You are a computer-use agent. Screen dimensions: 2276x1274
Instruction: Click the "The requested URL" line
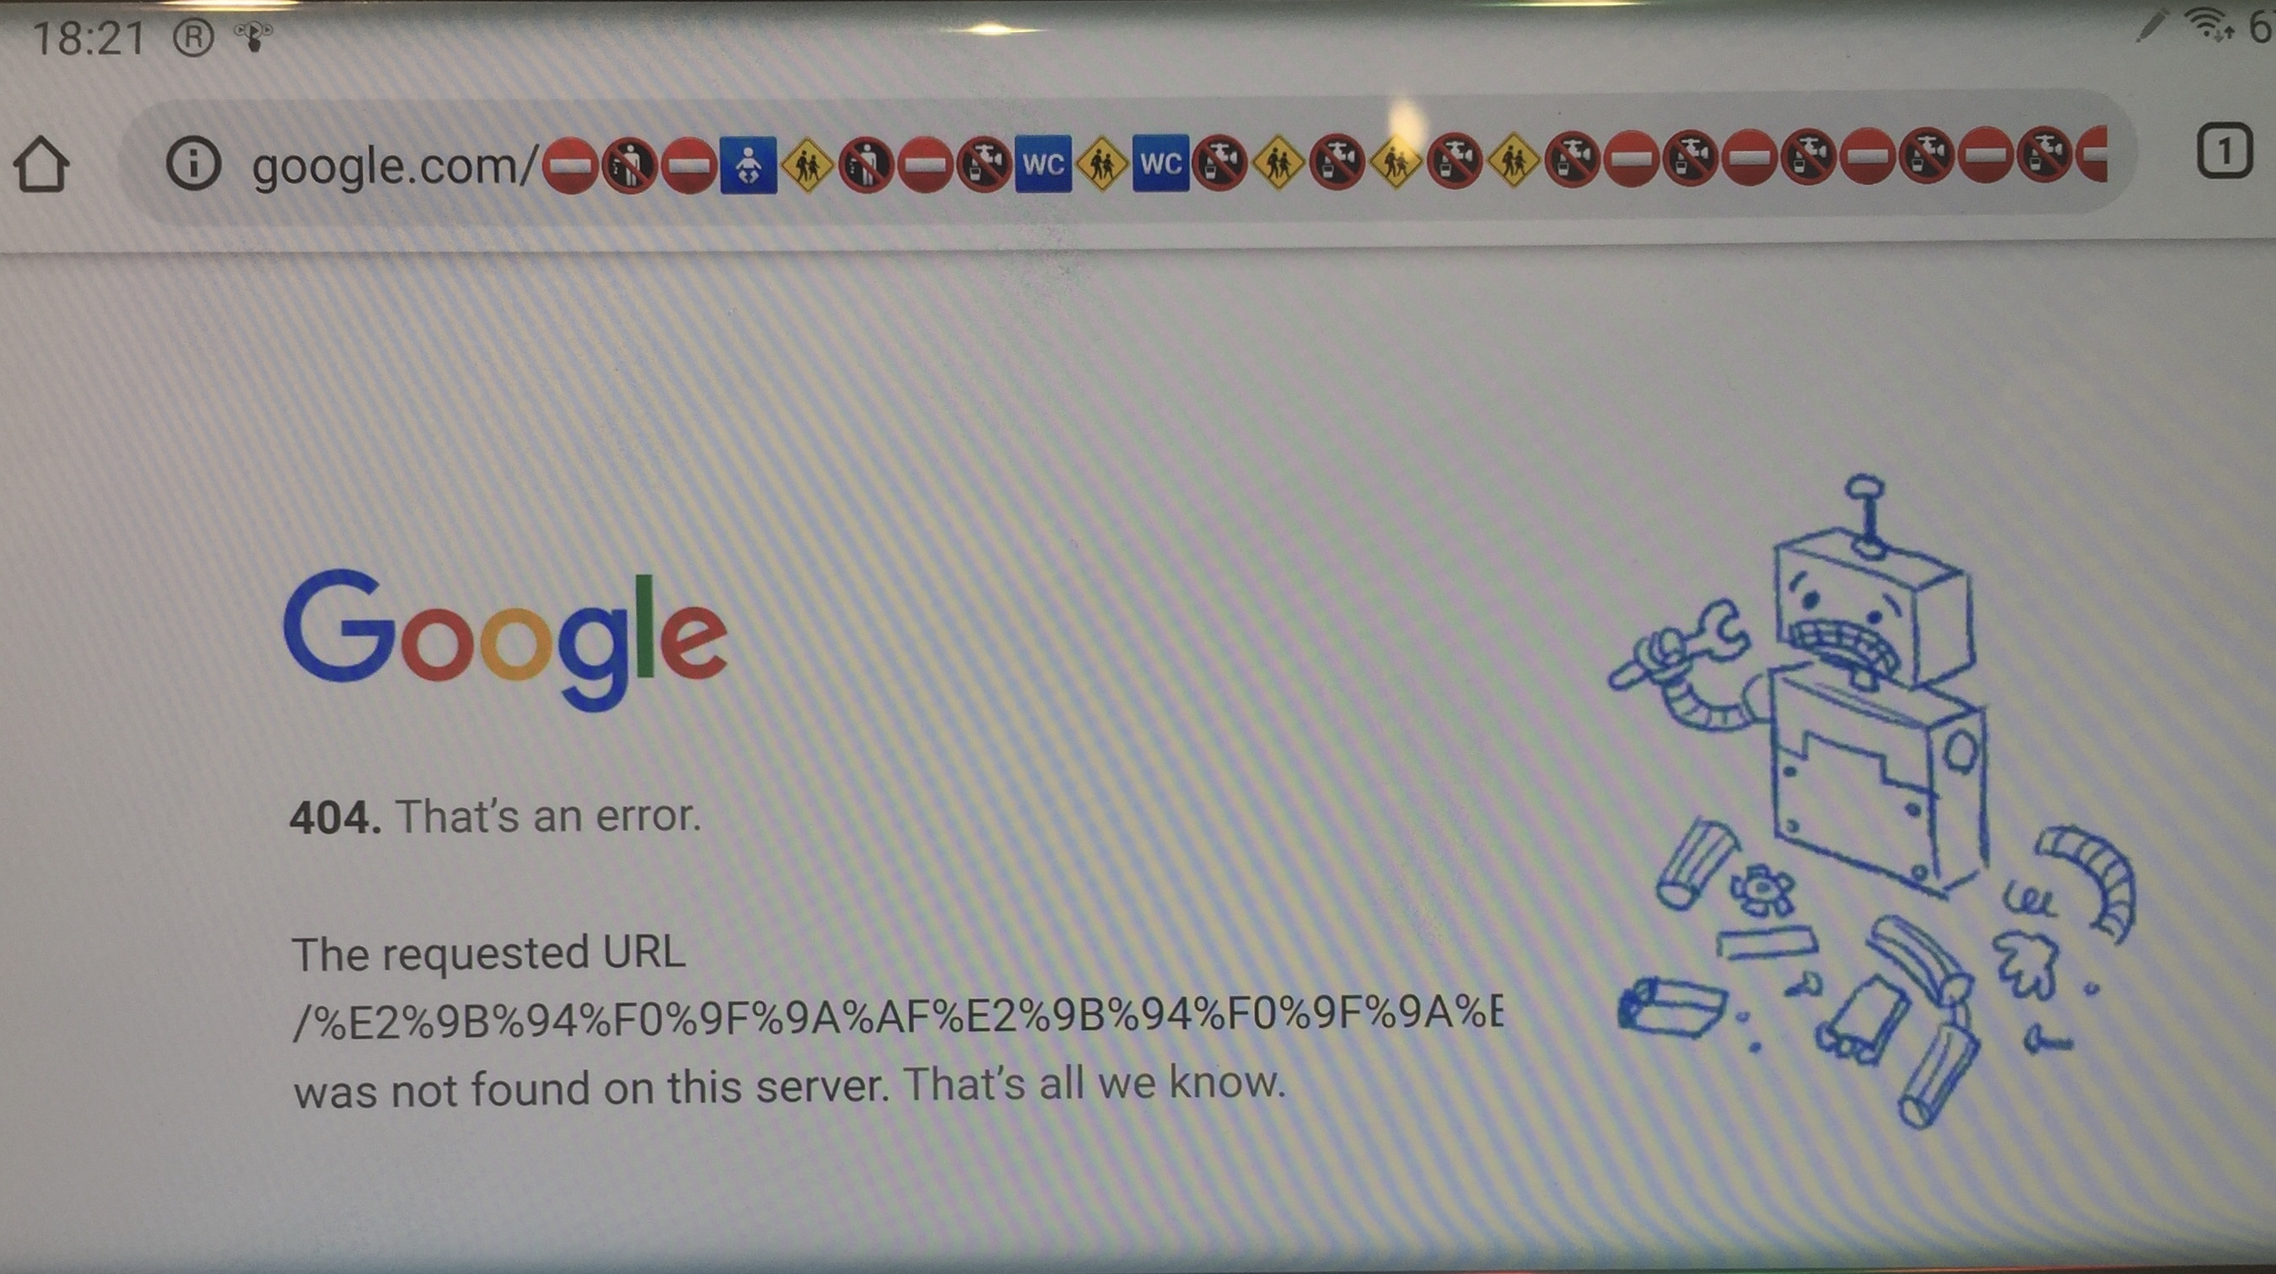(x=488, y=954)
